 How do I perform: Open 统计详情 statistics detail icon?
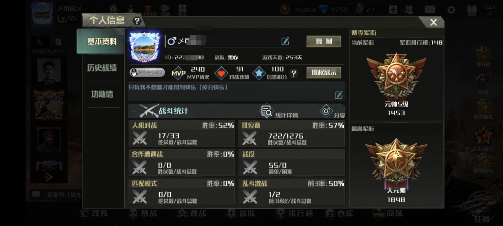pos(266,111)
